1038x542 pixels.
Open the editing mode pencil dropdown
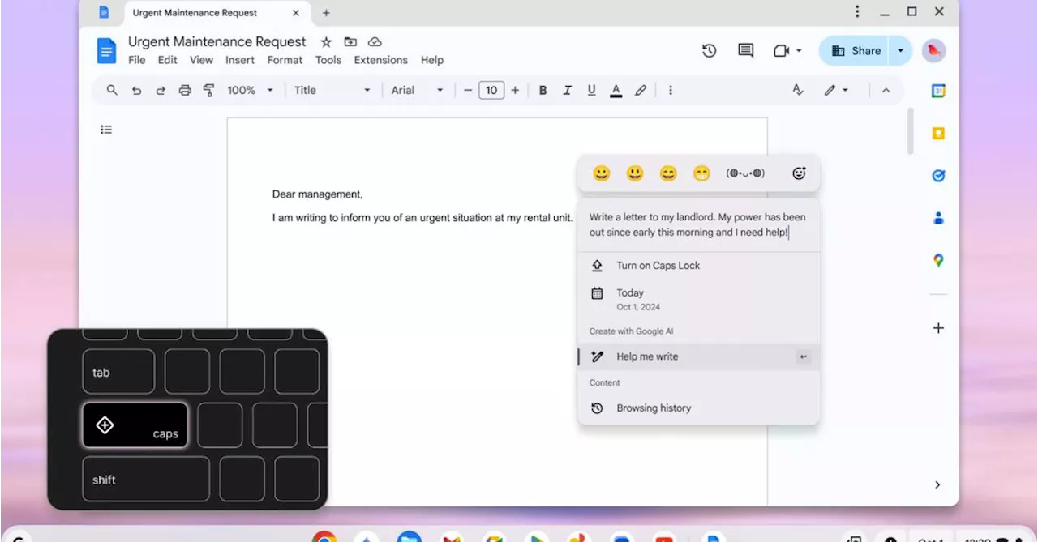(x=836, y=90)
